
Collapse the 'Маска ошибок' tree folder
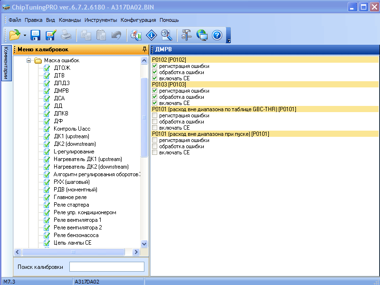click(28, 60)
